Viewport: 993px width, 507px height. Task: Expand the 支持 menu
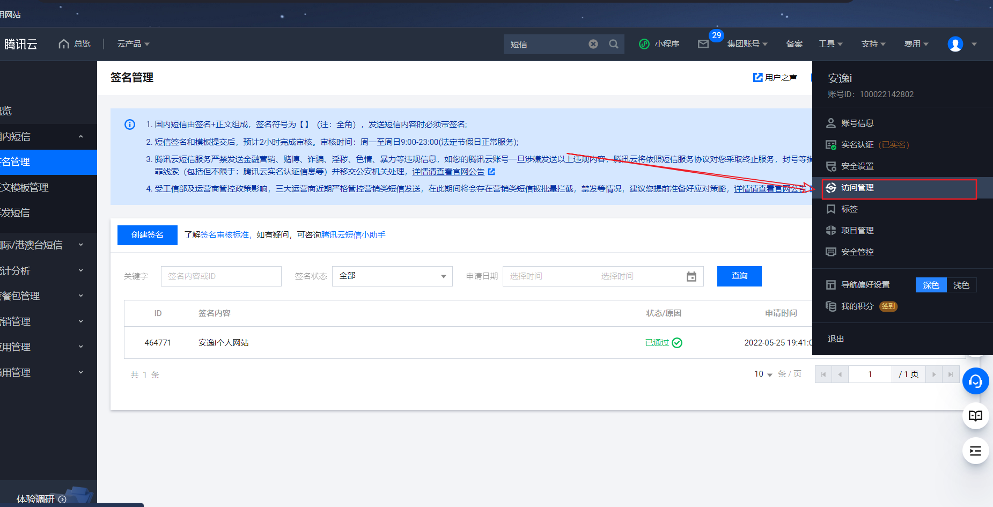click(x=873, y=44)
